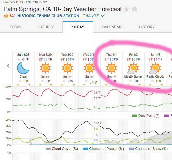Image resolution: width=172 pixels, height=160 pixels.
Task: Toggle Chance of Precip. legend series
Action: pos(85,149)
